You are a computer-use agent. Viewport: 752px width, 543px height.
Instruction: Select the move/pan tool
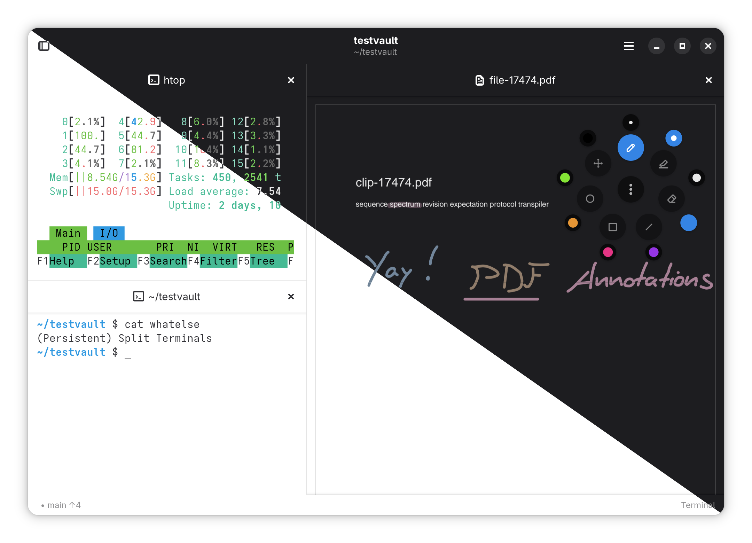[598, 163]
